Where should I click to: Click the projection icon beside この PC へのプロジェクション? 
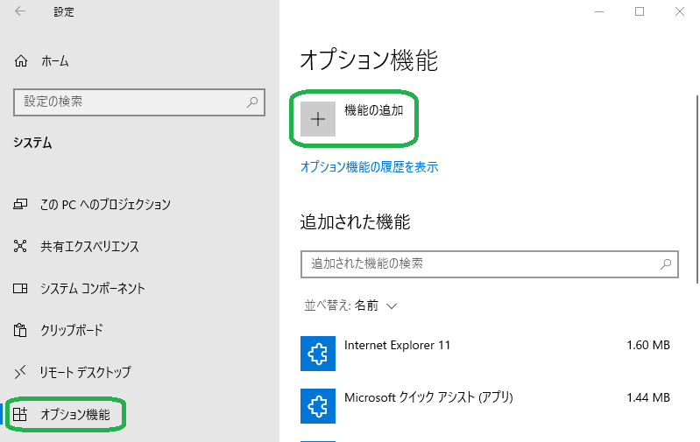20,204
